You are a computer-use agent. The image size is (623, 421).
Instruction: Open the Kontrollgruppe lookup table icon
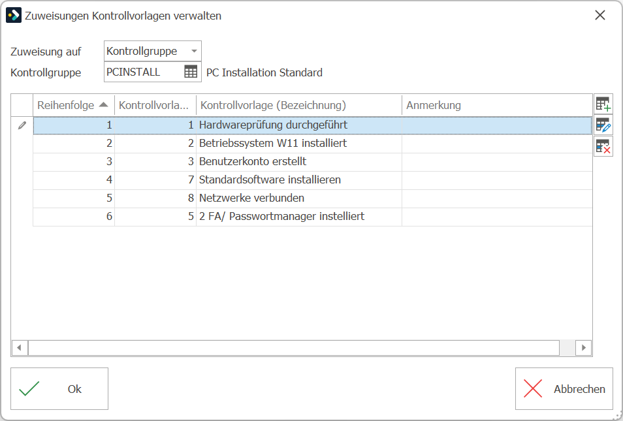pyautogui.click(x=191, y=72)
